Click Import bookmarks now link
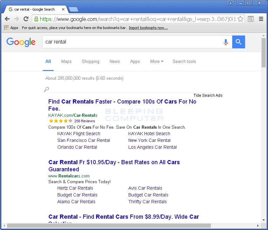The image size is (268, 230). click(148, 28)
